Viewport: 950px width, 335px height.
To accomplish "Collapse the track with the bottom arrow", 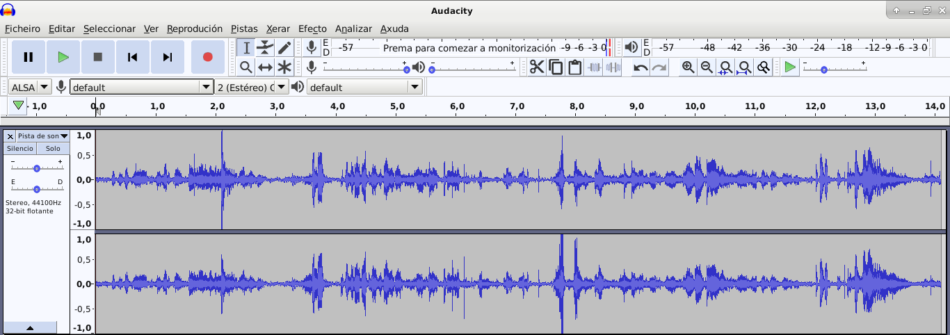I will (x=30, y=327).
